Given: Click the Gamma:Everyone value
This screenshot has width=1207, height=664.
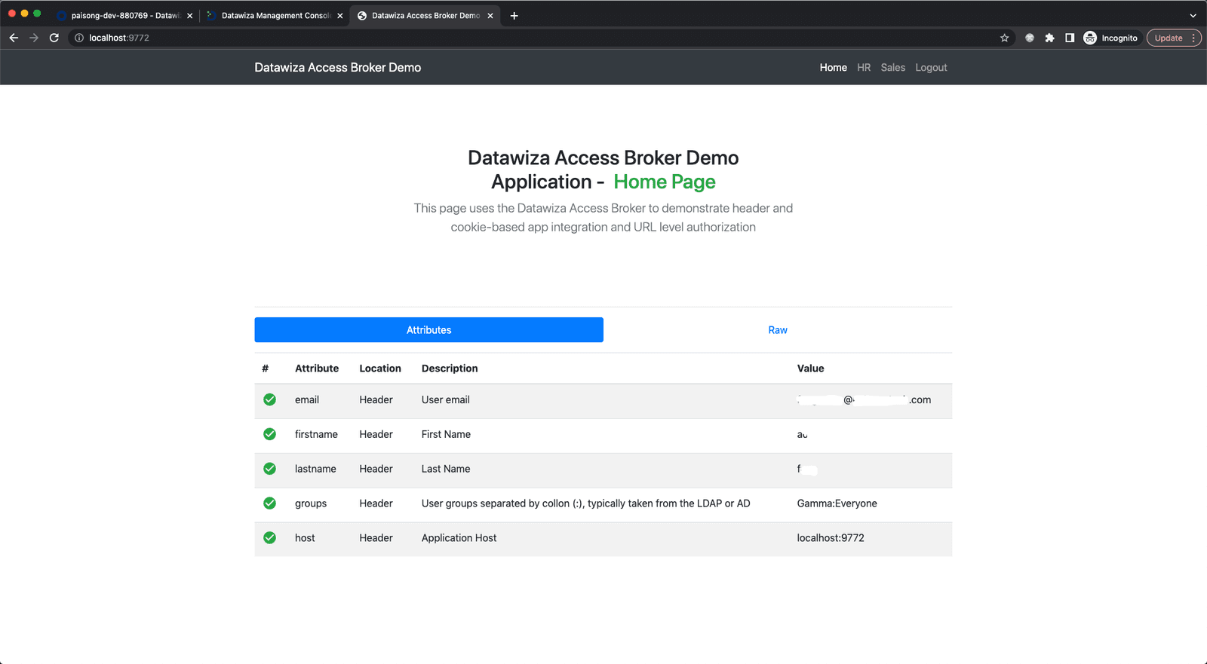Looking at the screenshot, I should click(837, 503).
